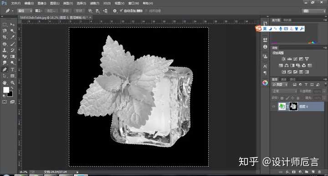
Task: Select the Rectangular Marquee tool
Action: [5, 24]
